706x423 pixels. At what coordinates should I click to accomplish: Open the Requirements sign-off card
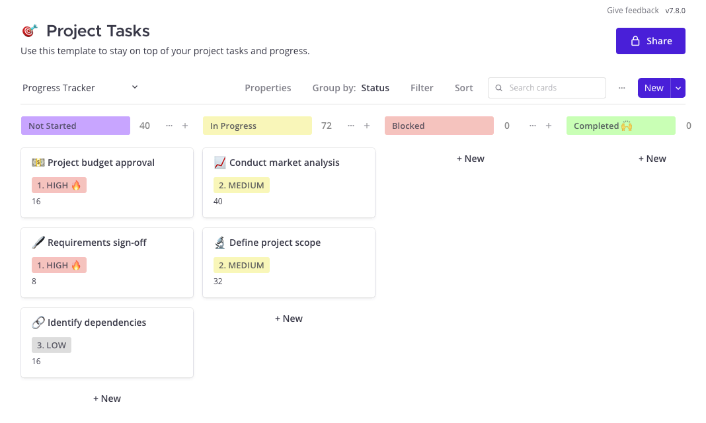coord(107,263)
